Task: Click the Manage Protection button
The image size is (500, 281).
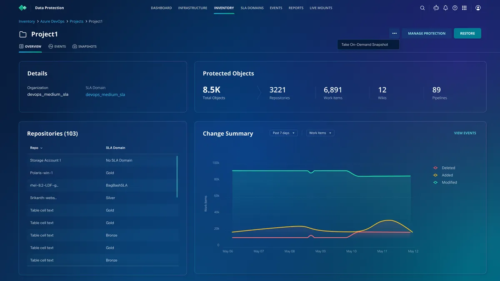Action: click(x=427, y=33)
